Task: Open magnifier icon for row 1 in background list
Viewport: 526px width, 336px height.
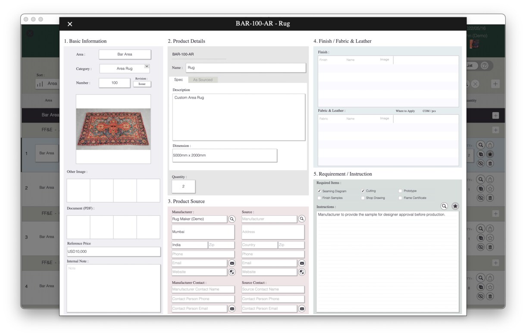Action: pyautogui.click(x=481, y=145)
